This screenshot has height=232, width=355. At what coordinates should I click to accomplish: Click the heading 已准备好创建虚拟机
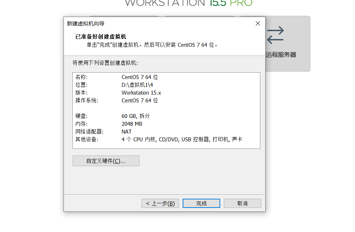pyautogui.click(x=101, y=36)
